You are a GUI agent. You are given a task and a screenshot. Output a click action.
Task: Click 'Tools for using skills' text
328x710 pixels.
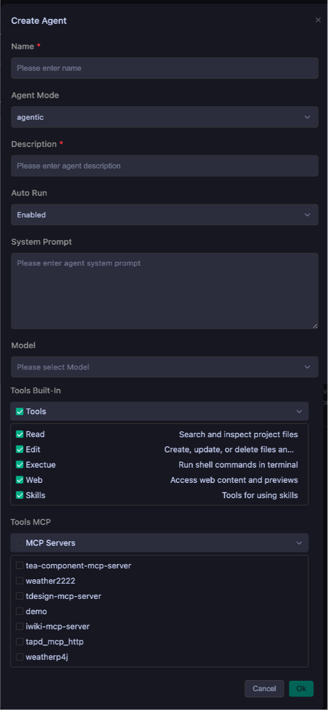(x=260, y=495)
